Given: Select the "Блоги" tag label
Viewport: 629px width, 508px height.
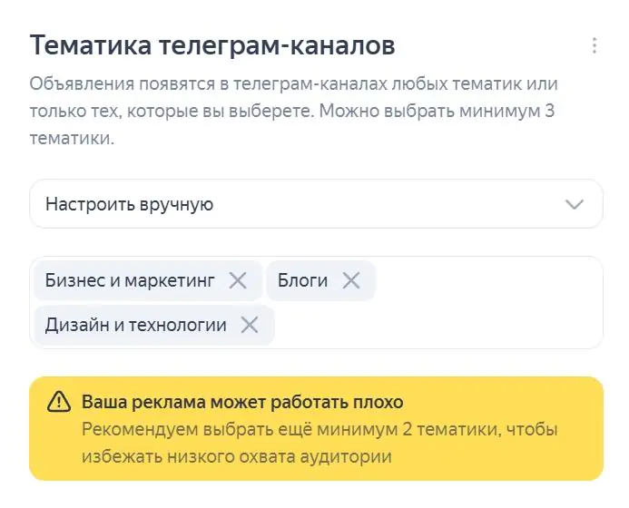Looking at the screenshot, I should [x=302, y=280].
